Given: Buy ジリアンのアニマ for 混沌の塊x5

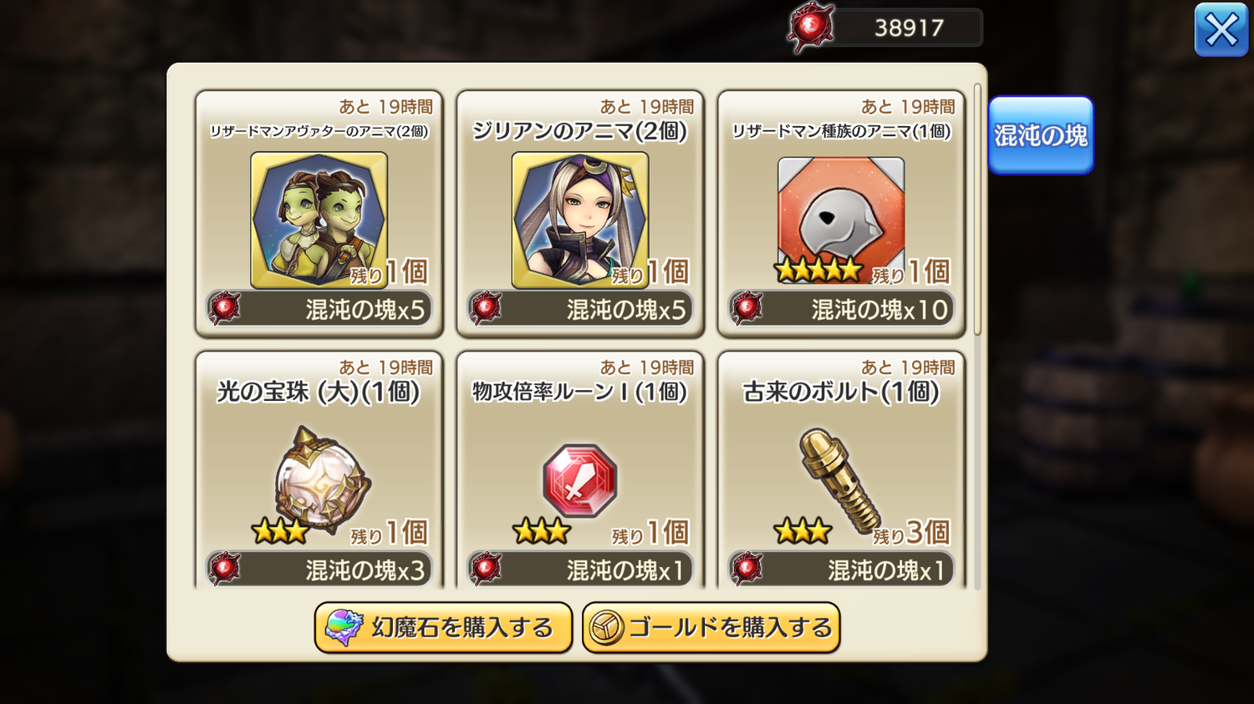Looking at the screenshot, I should (580, 309).
